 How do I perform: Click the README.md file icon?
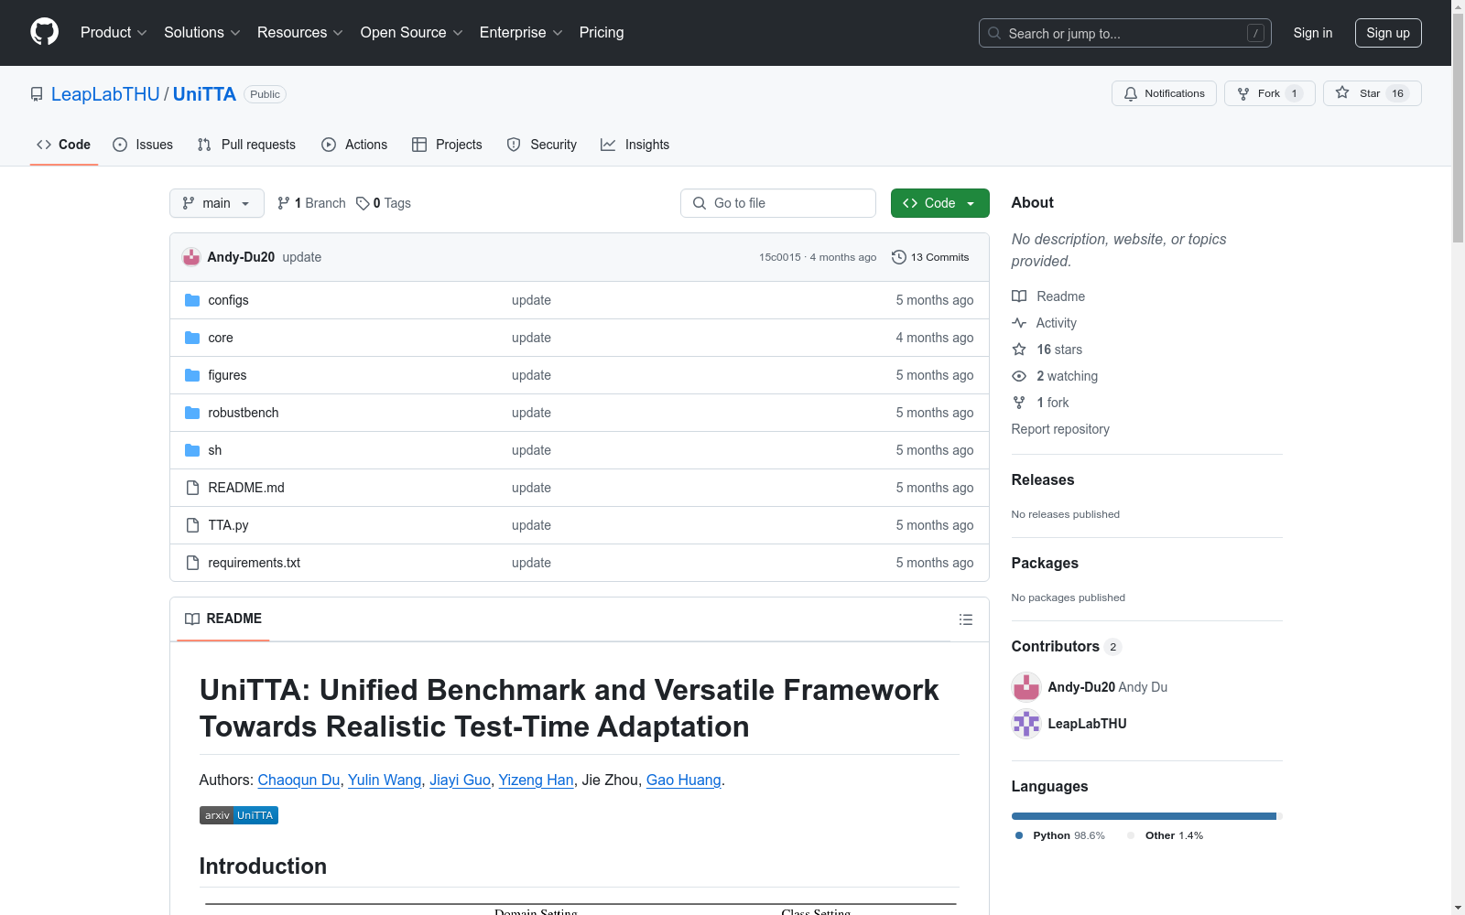[x=192, y=488]
